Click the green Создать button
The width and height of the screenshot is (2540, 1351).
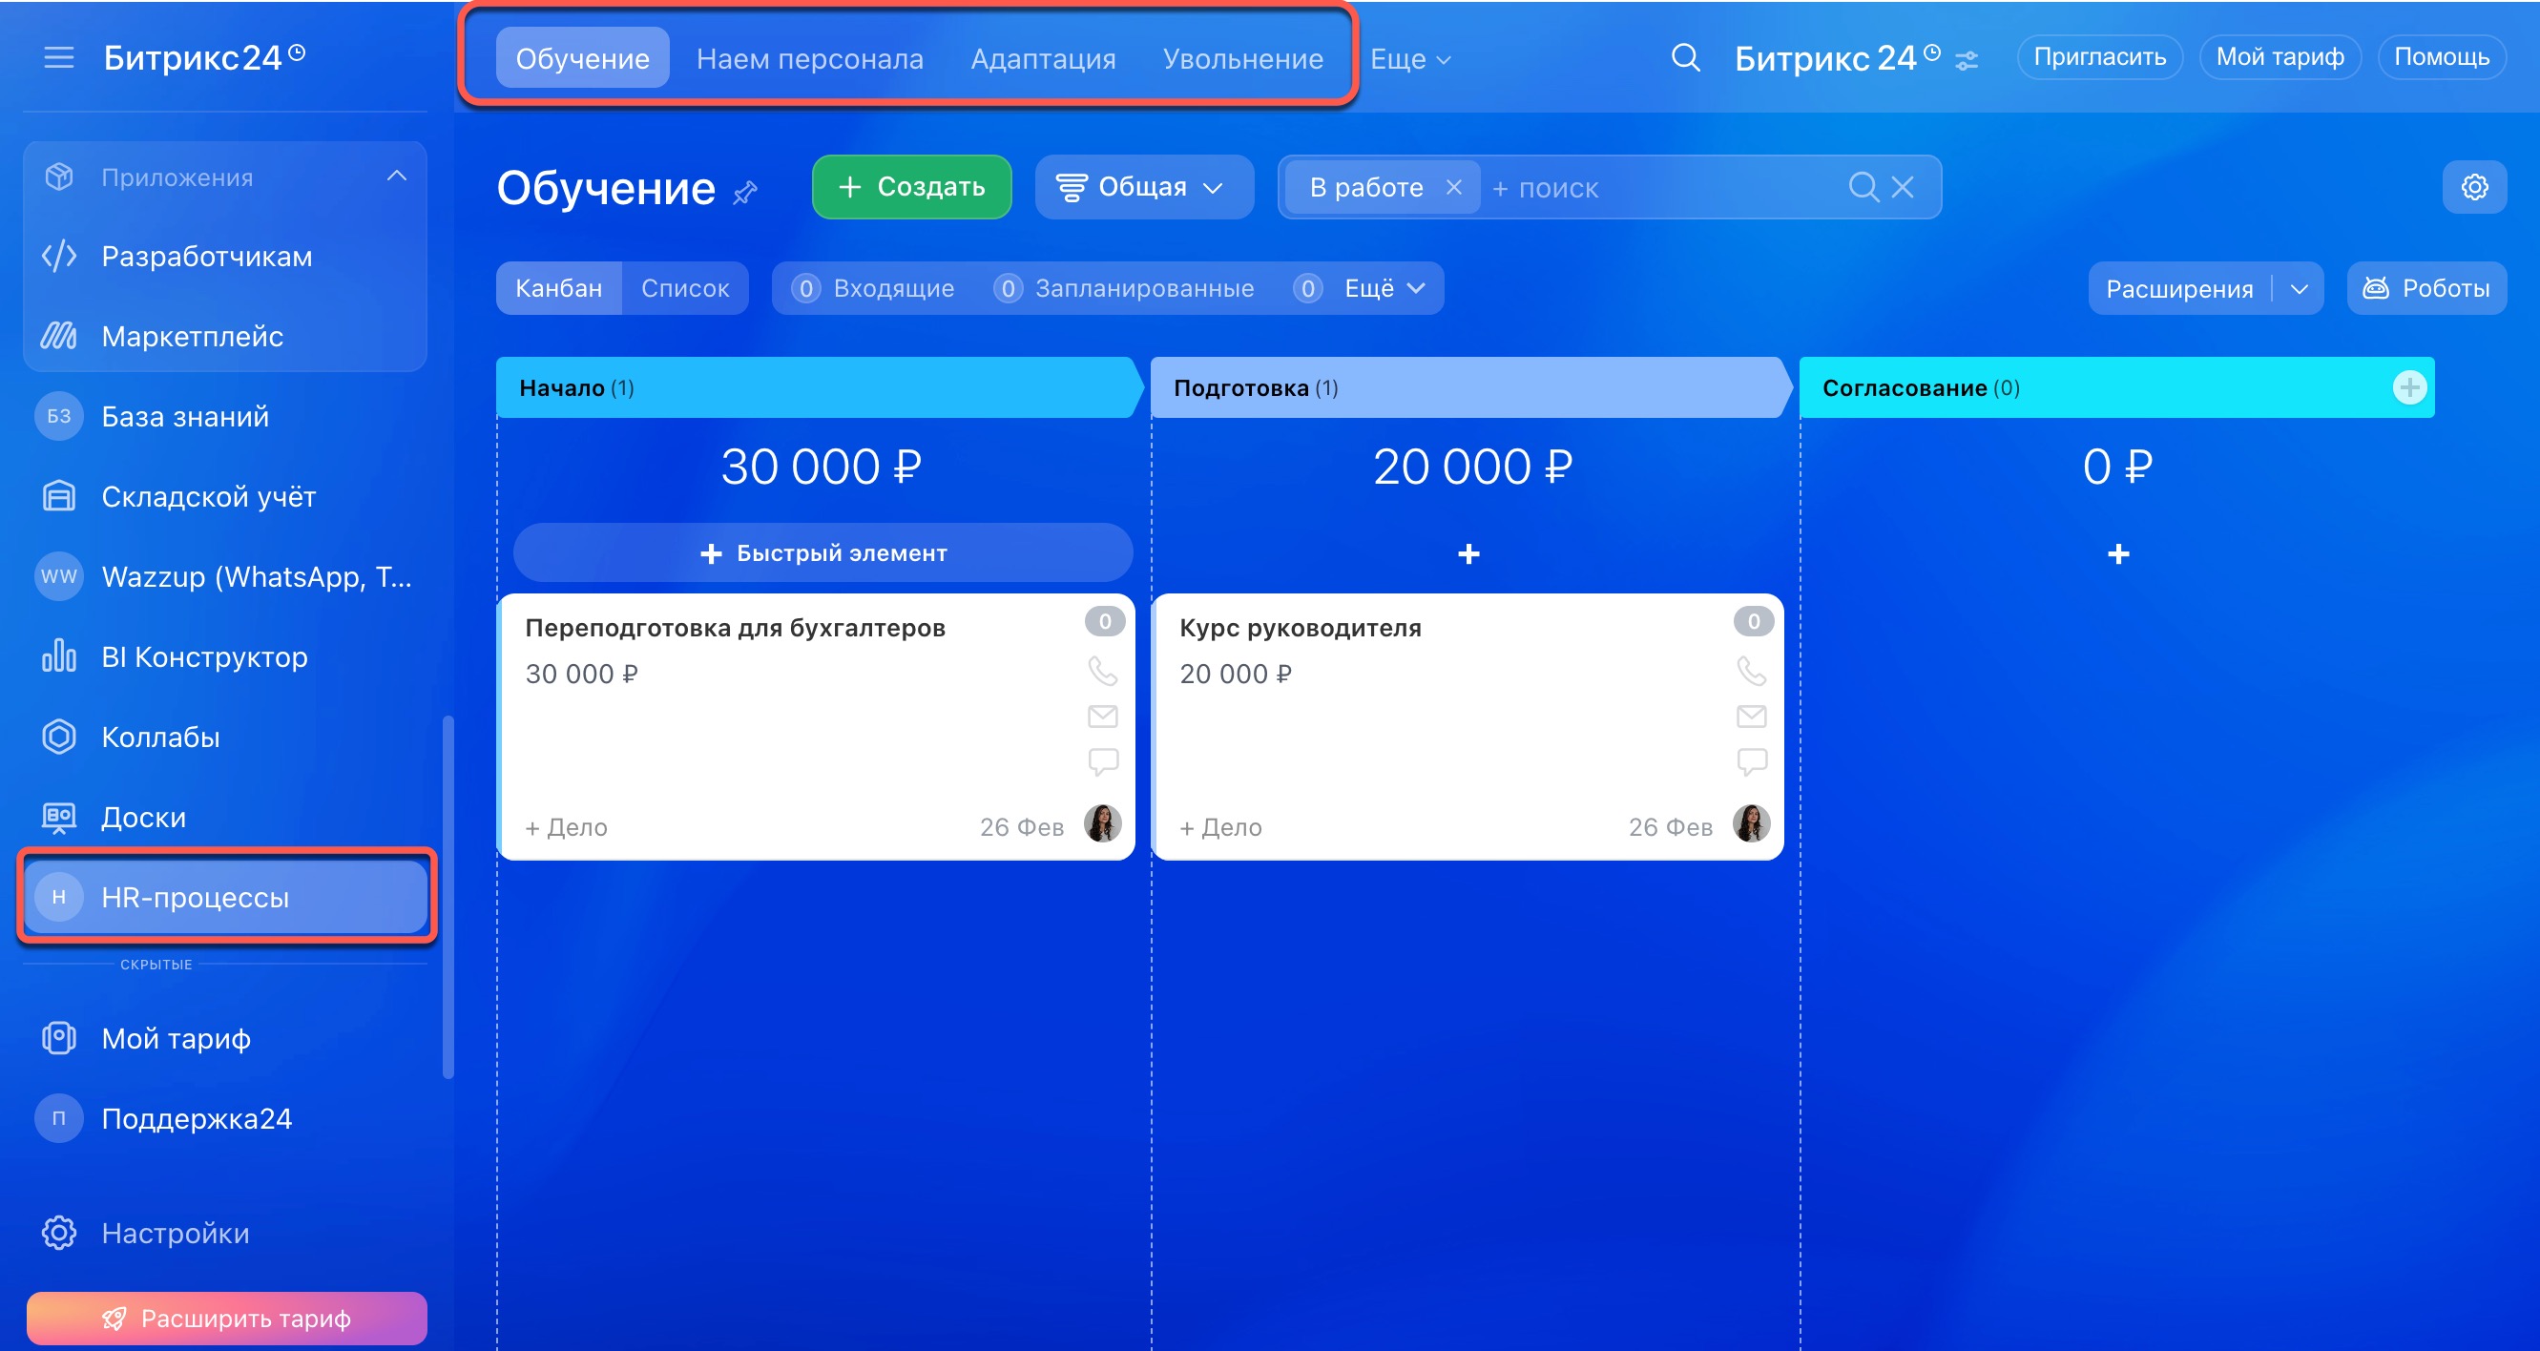[x=911, y=187]
